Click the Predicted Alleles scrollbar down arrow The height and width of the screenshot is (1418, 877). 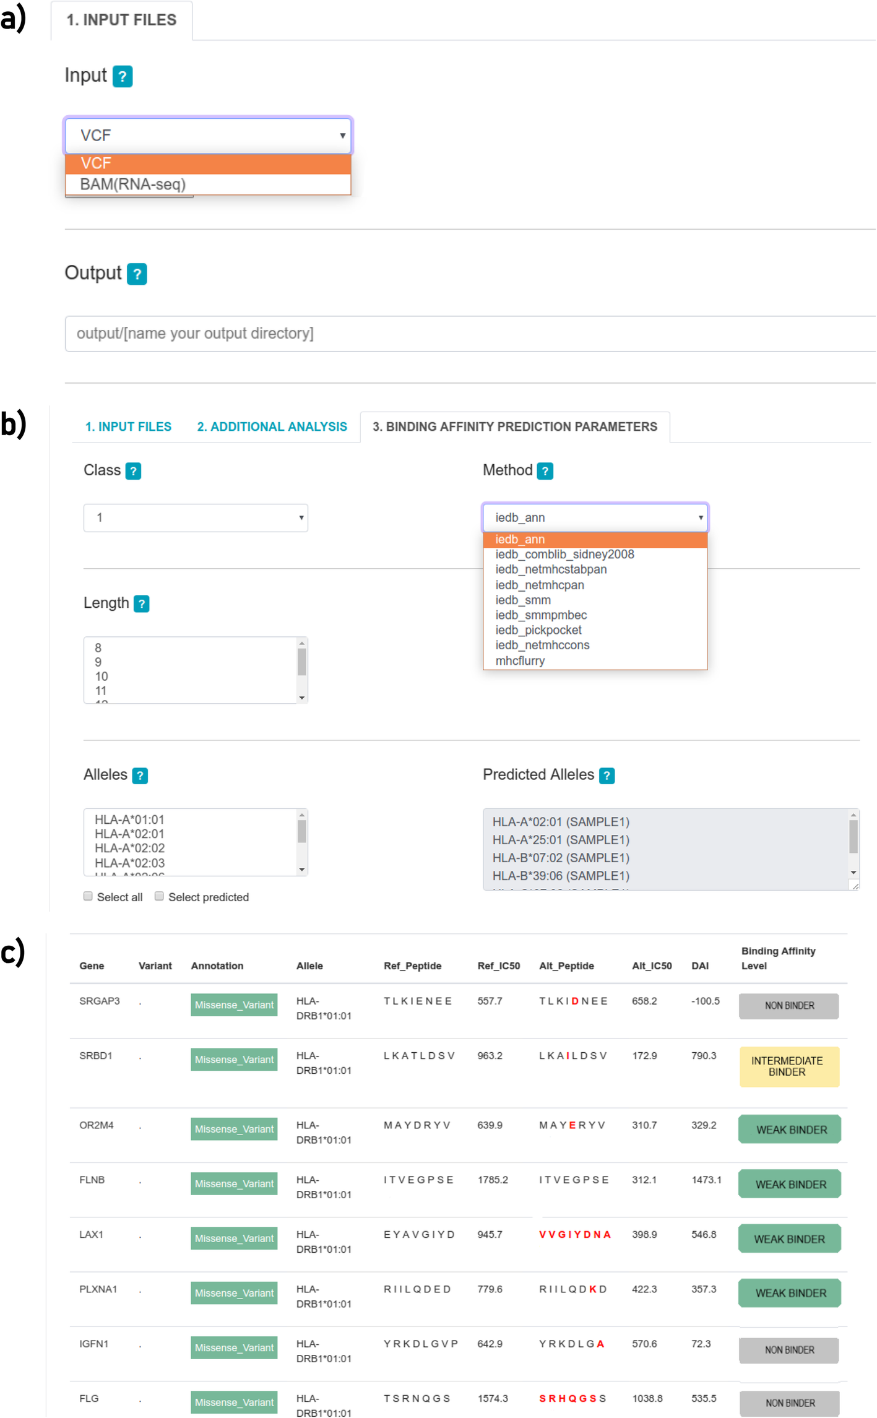click(853, 872)
